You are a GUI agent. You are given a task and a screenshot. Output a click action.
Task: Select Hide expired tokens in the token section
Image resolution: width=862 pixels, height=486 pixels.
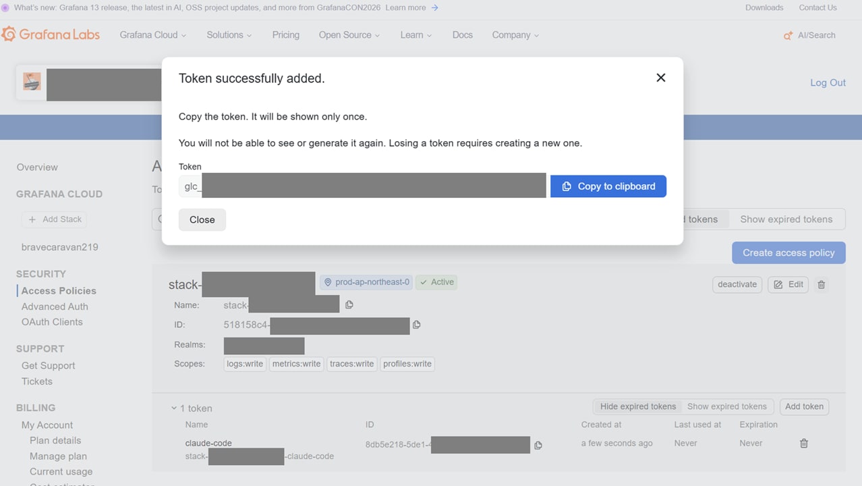[638, 406]
